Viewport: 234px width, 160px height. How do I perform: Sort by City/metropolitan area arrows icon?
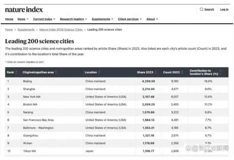coord(56,72)
